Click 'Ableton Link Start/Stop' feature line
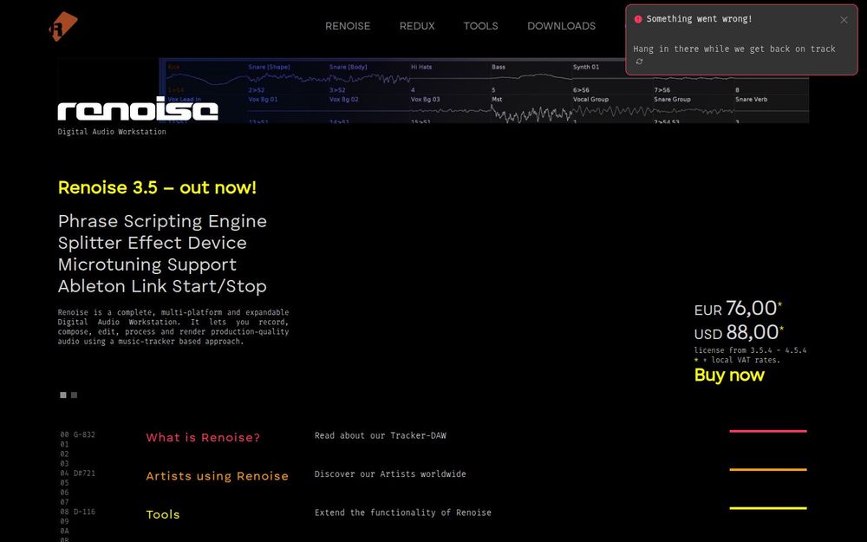The image size is (867, 542). coord(162,286)
